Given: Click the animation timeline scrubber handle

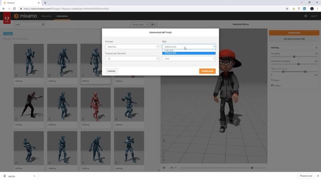Looking at the screenshot, I should click(x=252, y=168).
